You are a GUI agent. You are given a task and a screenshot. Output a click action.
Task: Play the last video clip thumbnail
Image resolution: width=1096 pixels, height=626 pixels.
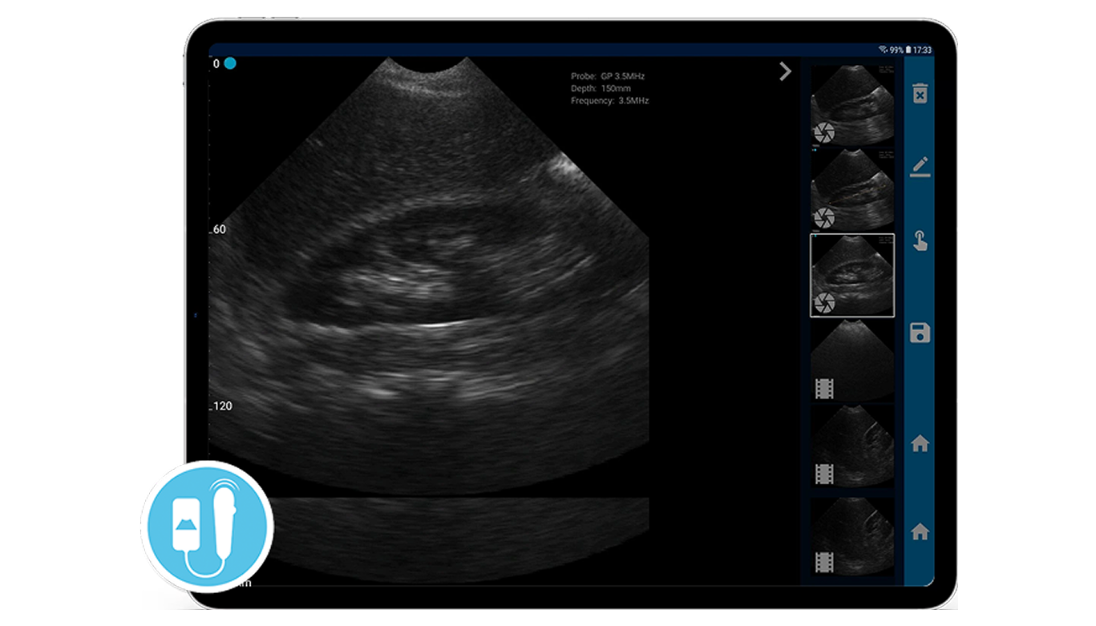tap(851, 535)
